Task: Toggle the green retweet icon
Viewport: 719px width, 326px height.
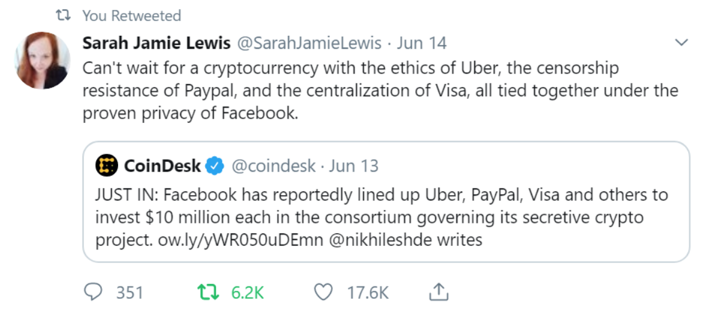Action: 204,292
